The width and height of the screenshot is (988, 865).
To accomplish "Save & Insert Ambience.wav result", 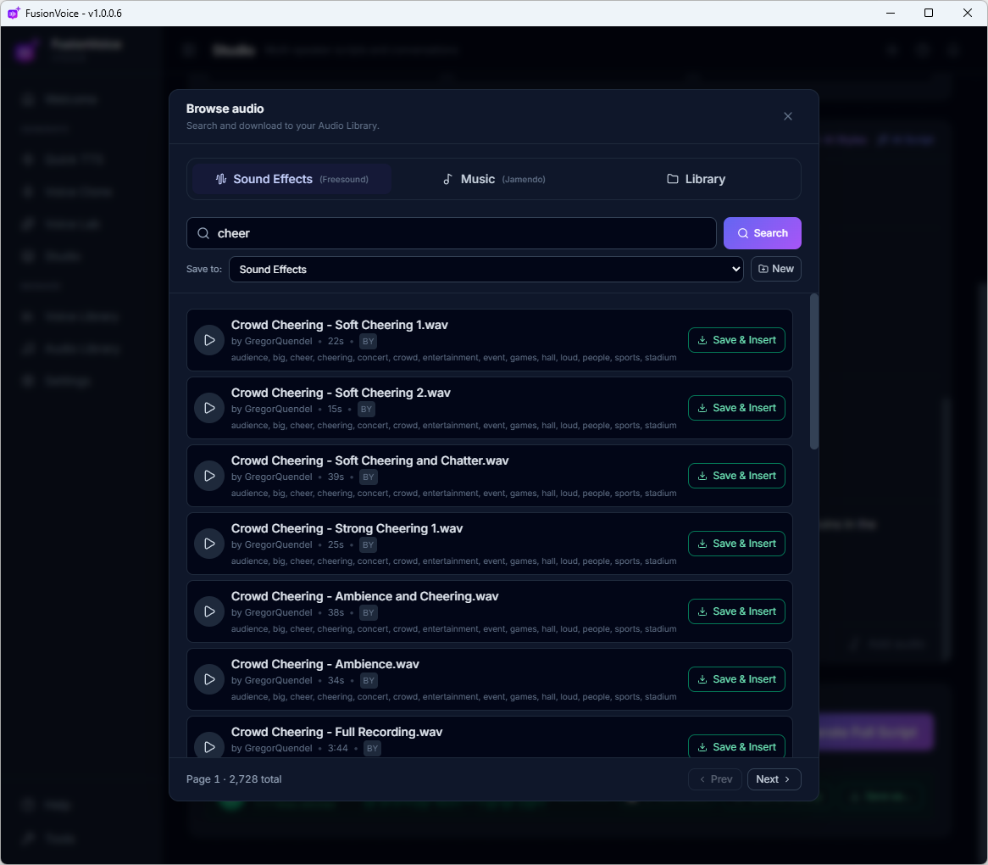I will pos(736,679).
